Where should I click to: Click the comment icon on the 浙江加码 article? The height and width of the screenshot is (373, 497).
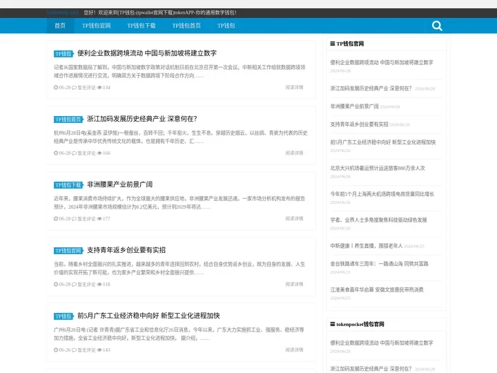[74, 153]
